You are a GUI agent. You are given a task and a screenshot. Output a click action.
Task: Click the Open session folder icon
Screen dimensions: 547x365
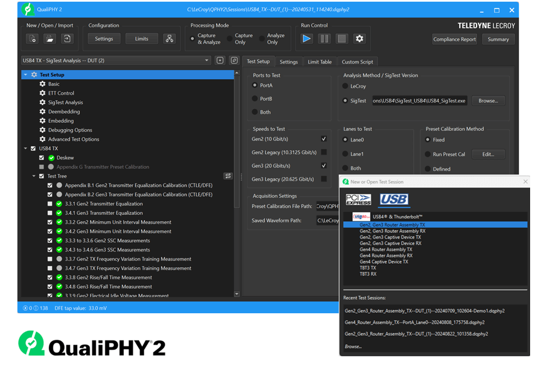(50, 39)
